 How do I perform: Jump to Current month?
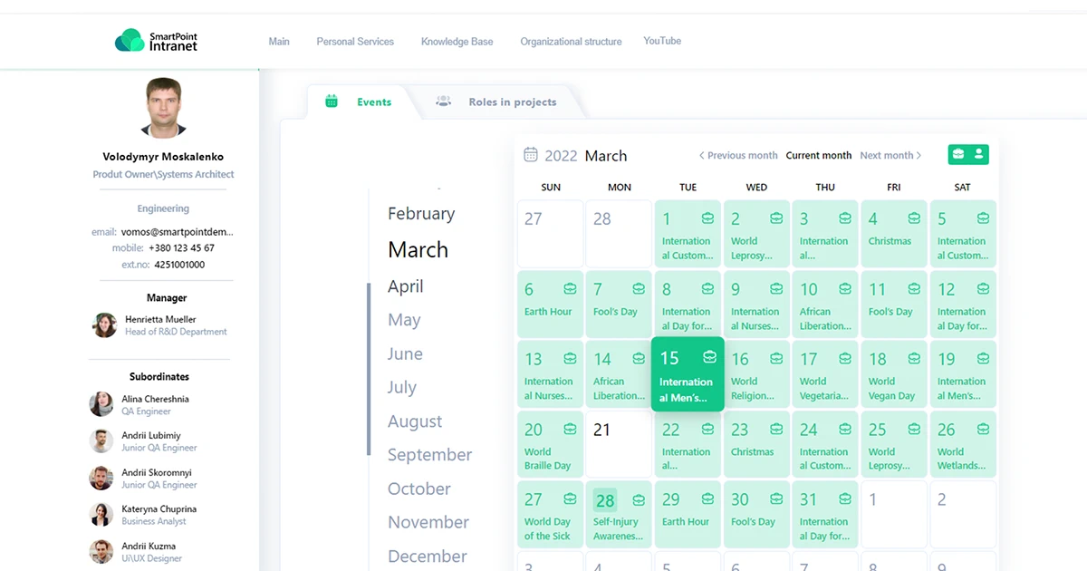pyautogui.click(x=818, y=156)
